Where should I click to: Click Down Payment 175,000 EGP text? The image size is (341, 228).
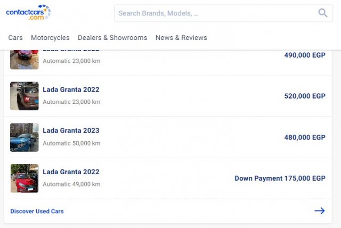(280, 178)
